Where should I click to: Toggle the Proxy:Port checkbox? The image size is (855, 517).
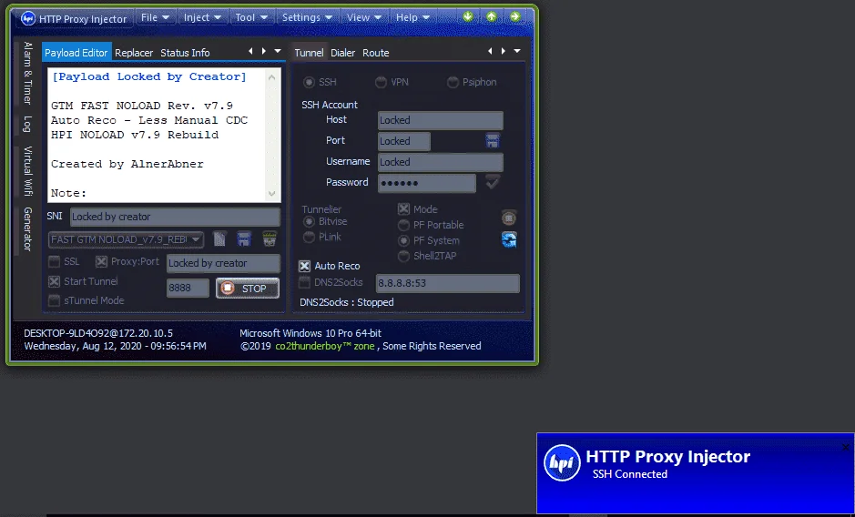coord(101,262)
